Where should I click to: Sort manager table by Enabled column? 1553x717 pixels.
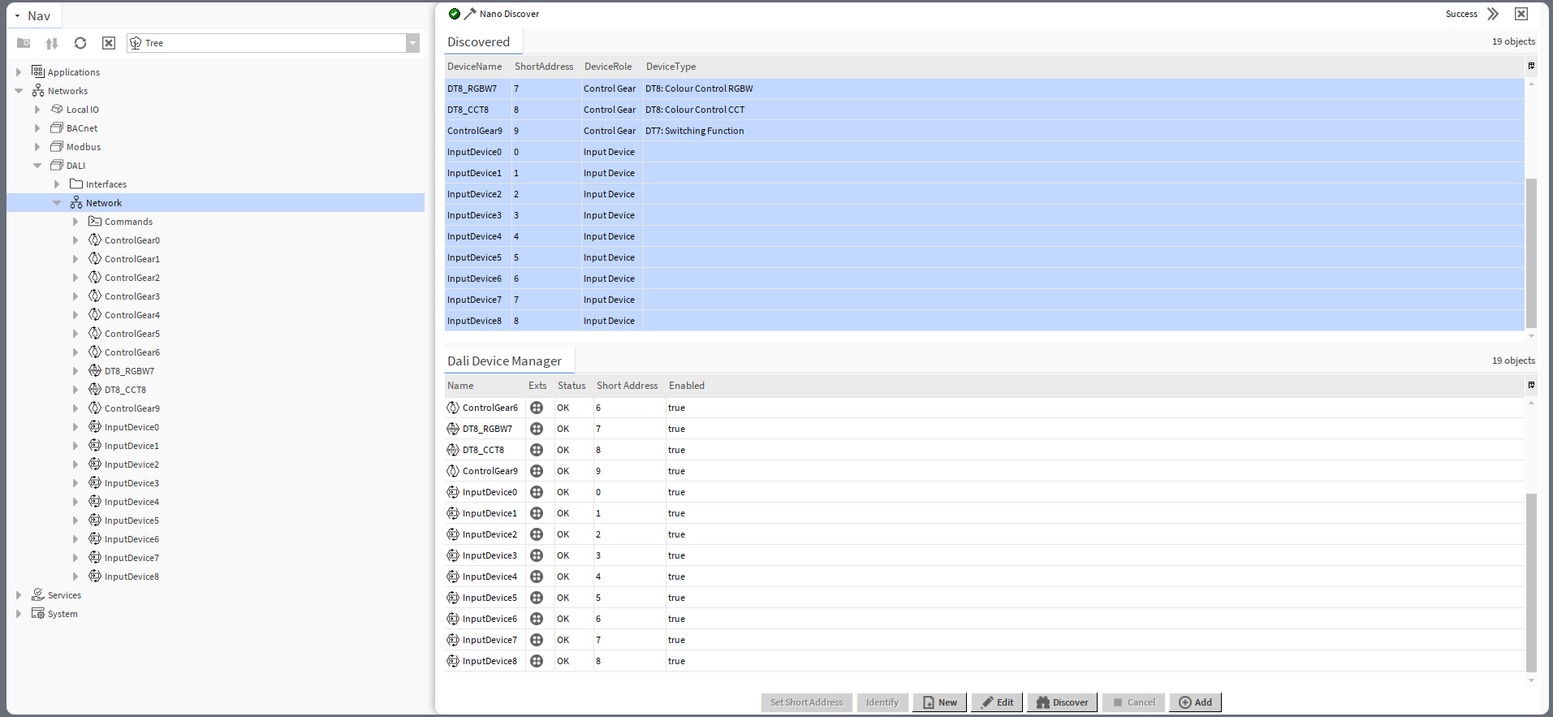[687, 386]
